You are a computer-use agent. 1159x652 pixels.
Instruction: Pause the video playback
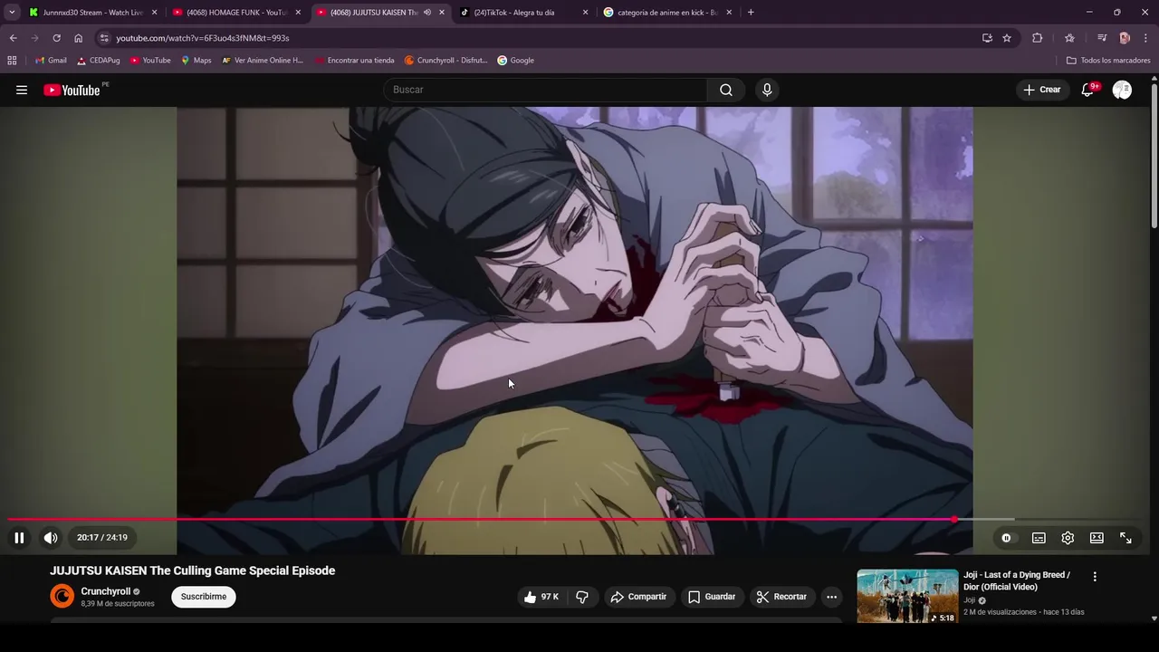coord(19,538)
